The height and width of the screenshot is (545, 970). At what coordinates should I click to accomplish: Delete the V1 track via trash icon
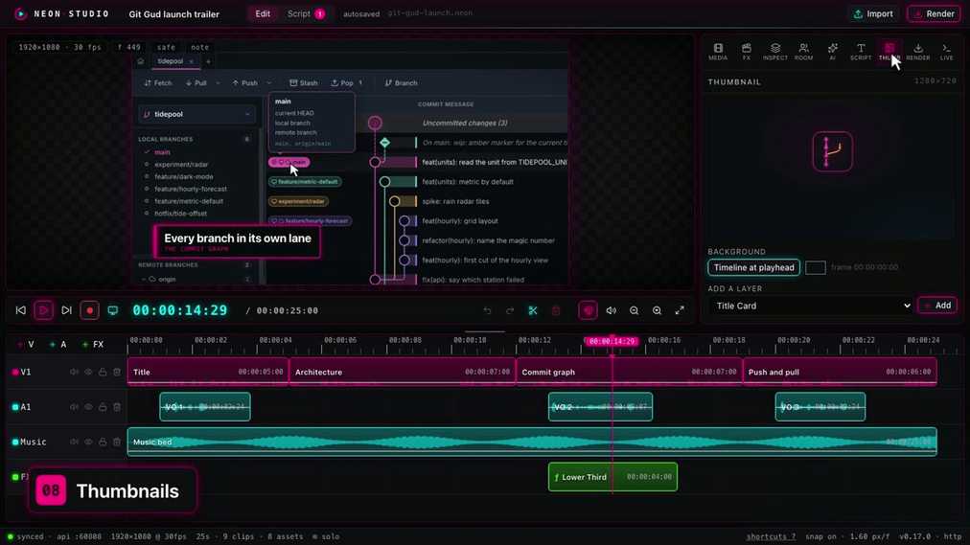click(117, 372)
